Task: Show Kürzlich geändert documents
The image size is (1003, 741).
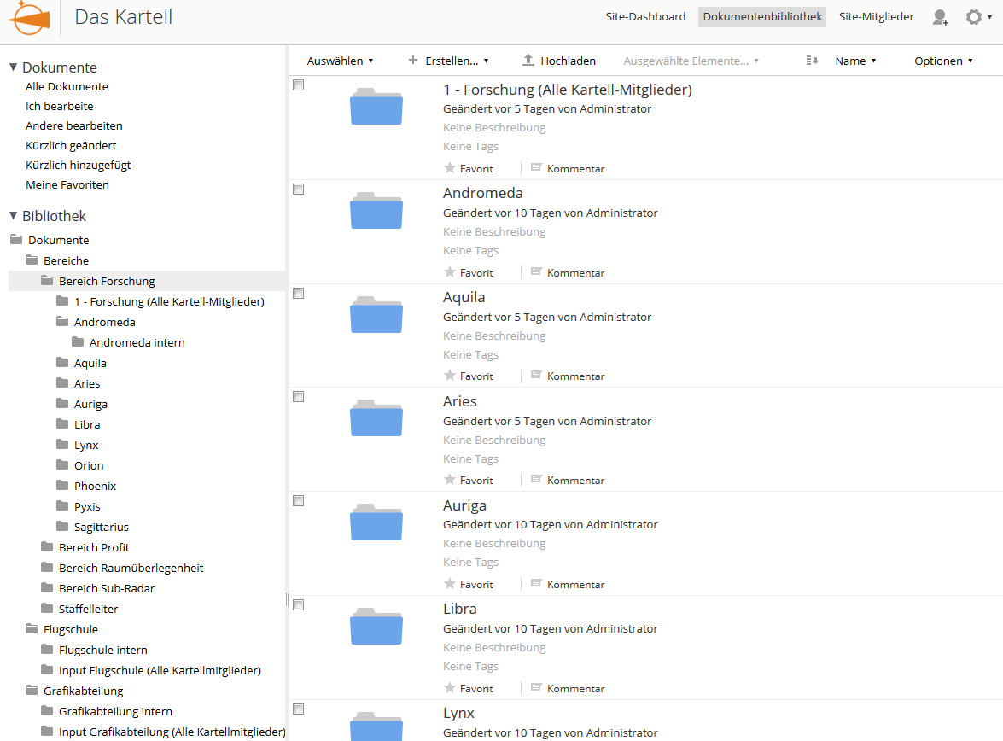Action: 71,145
